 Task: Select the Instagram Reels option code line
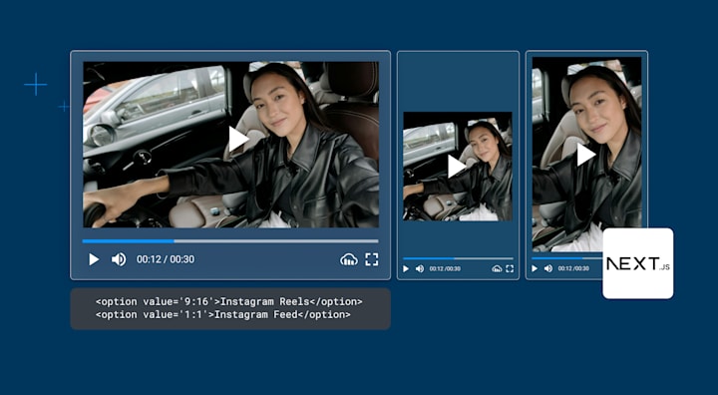(229, 301)
